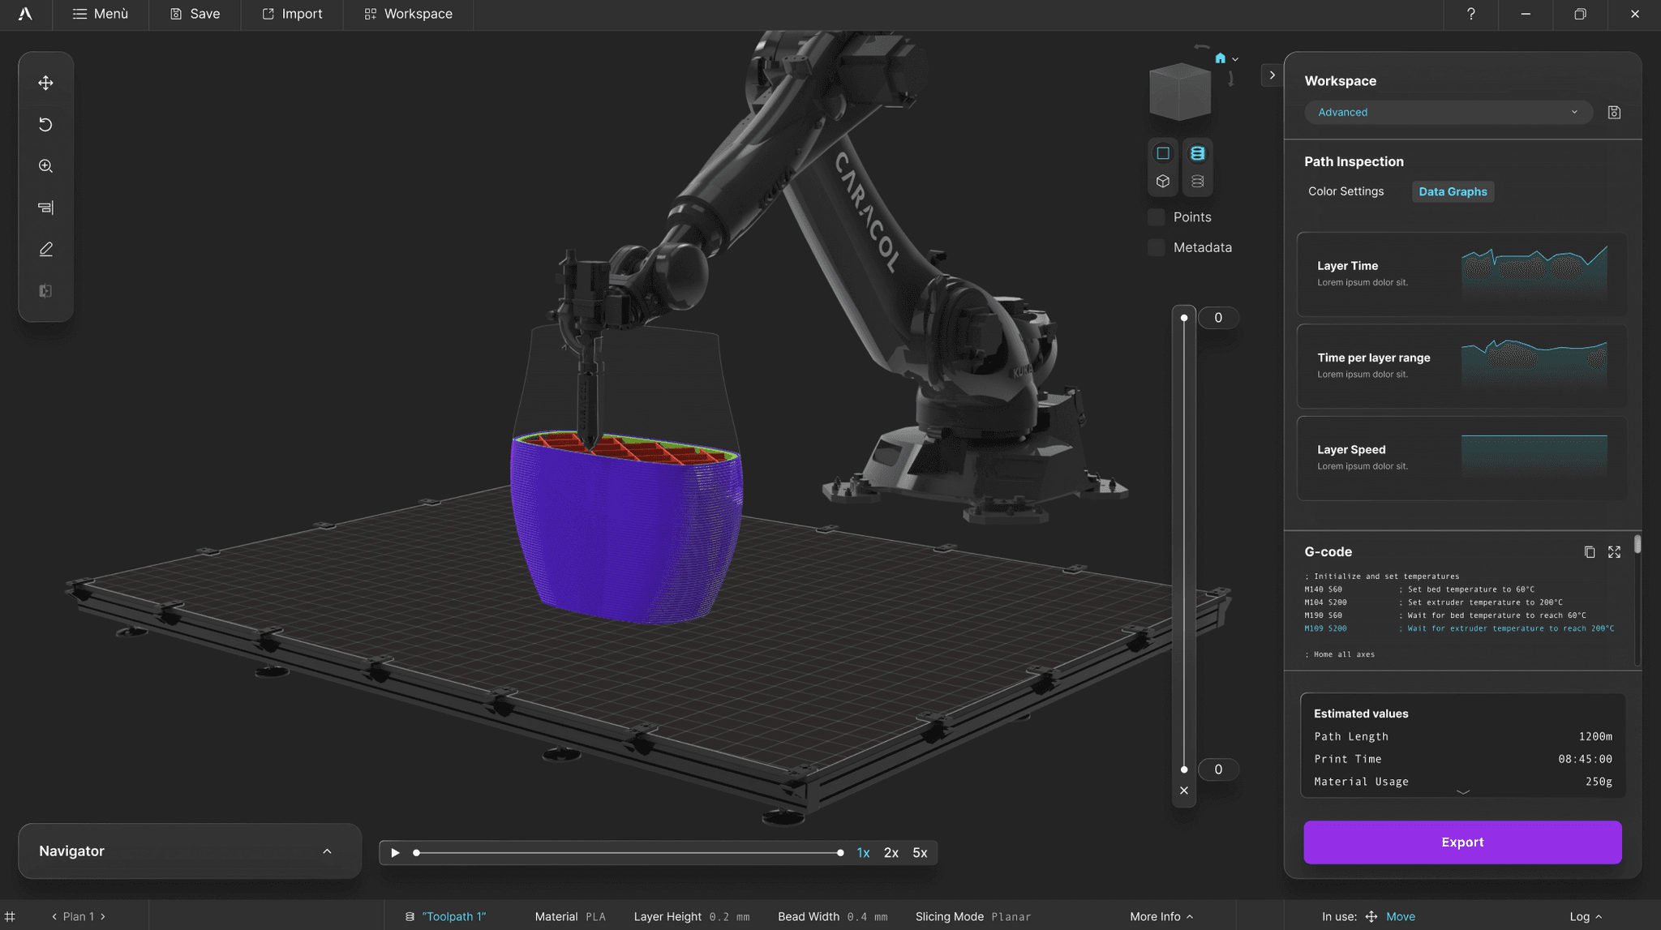Enable the Metadata checkbox
1661x930 pixels.
tap(1157, 247)
